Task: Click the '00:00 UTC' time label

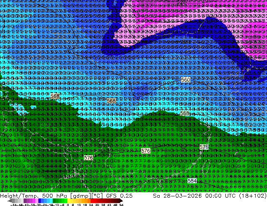Action: coord(222,196)
